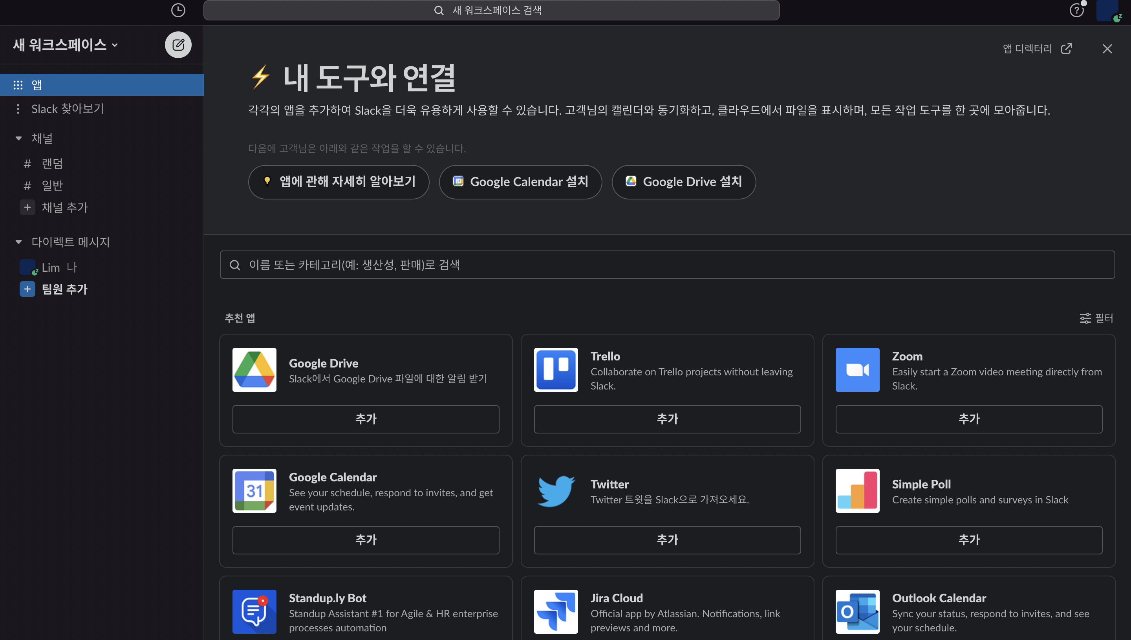Click the Simple Poll app icon
This screenshot has height=640, width=1131.
[857, 490]
